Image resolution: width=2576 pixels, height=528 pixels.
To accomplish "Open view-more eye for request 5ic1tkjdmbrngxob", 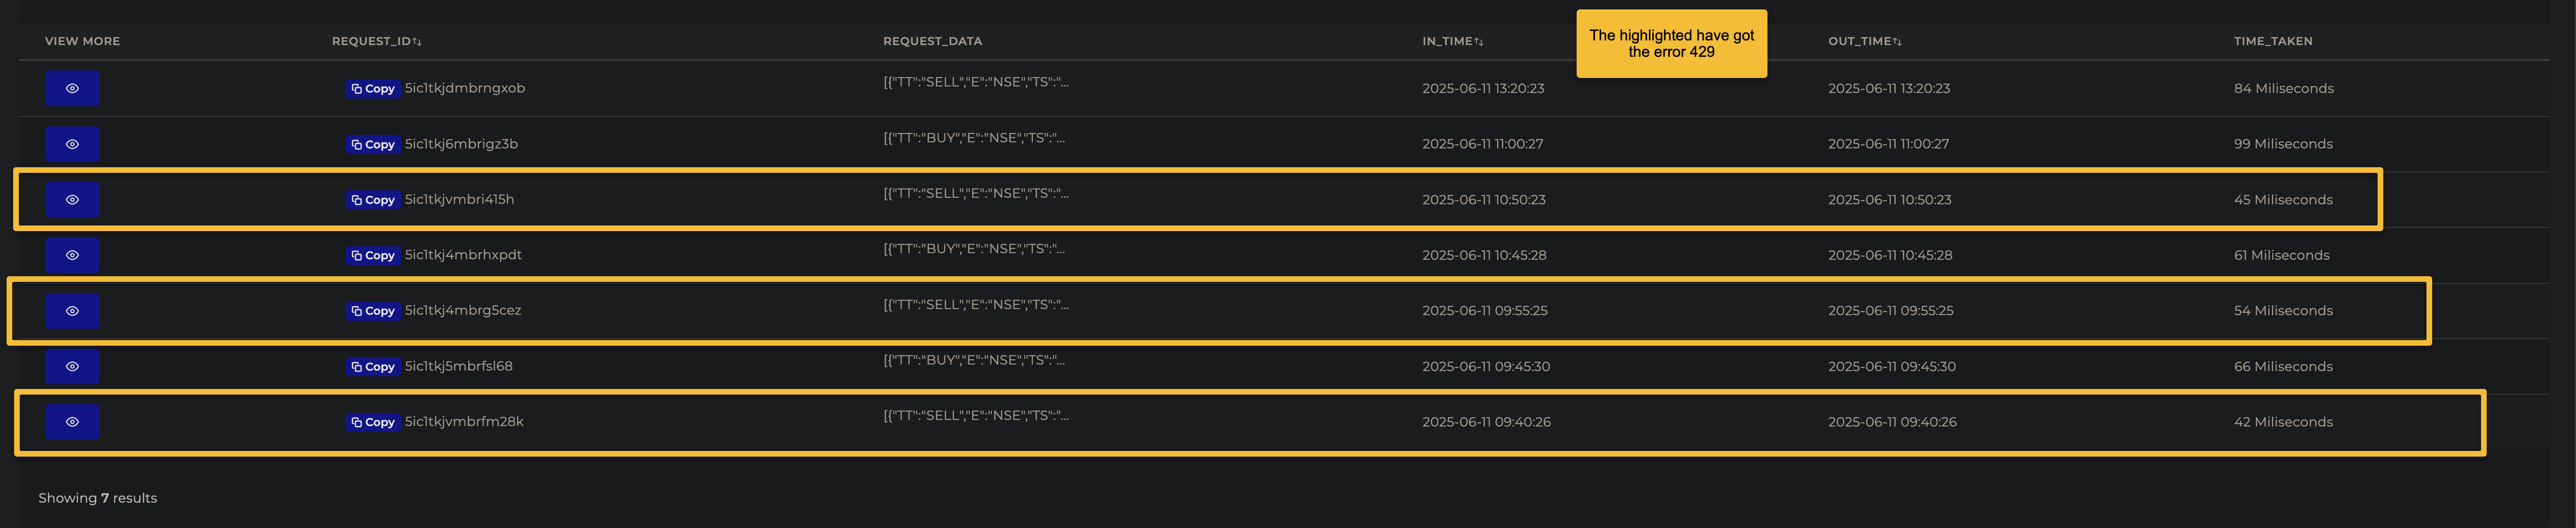I will [72, 88].
